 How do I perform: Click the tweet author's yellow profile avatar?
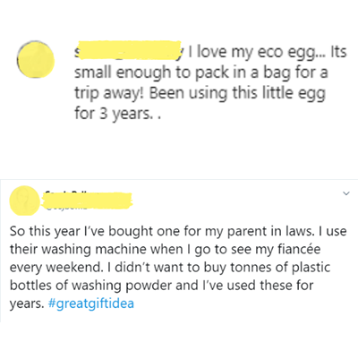24,200
